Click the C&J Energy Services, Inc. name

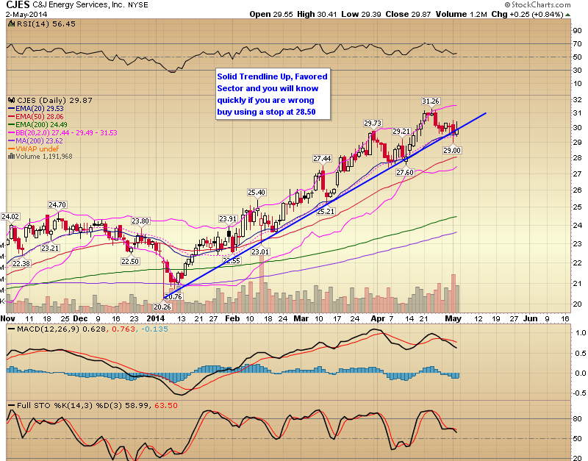[x=79, y=5]
